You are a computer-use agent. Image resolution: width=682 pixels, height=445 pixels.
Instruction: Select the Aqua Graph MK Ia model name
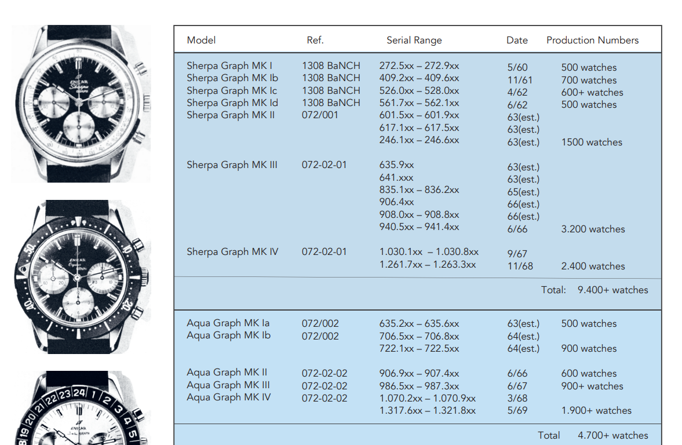point(228,323)
